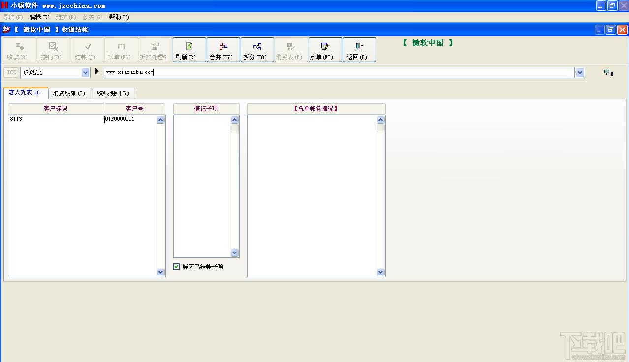Click 登记子项 list scrollbar down arrow

[x=235, y=252]
